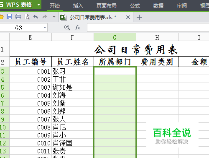Screen dimensions: 209x158
Task: Click cell with name 张习
Action: tap(73, 71)
